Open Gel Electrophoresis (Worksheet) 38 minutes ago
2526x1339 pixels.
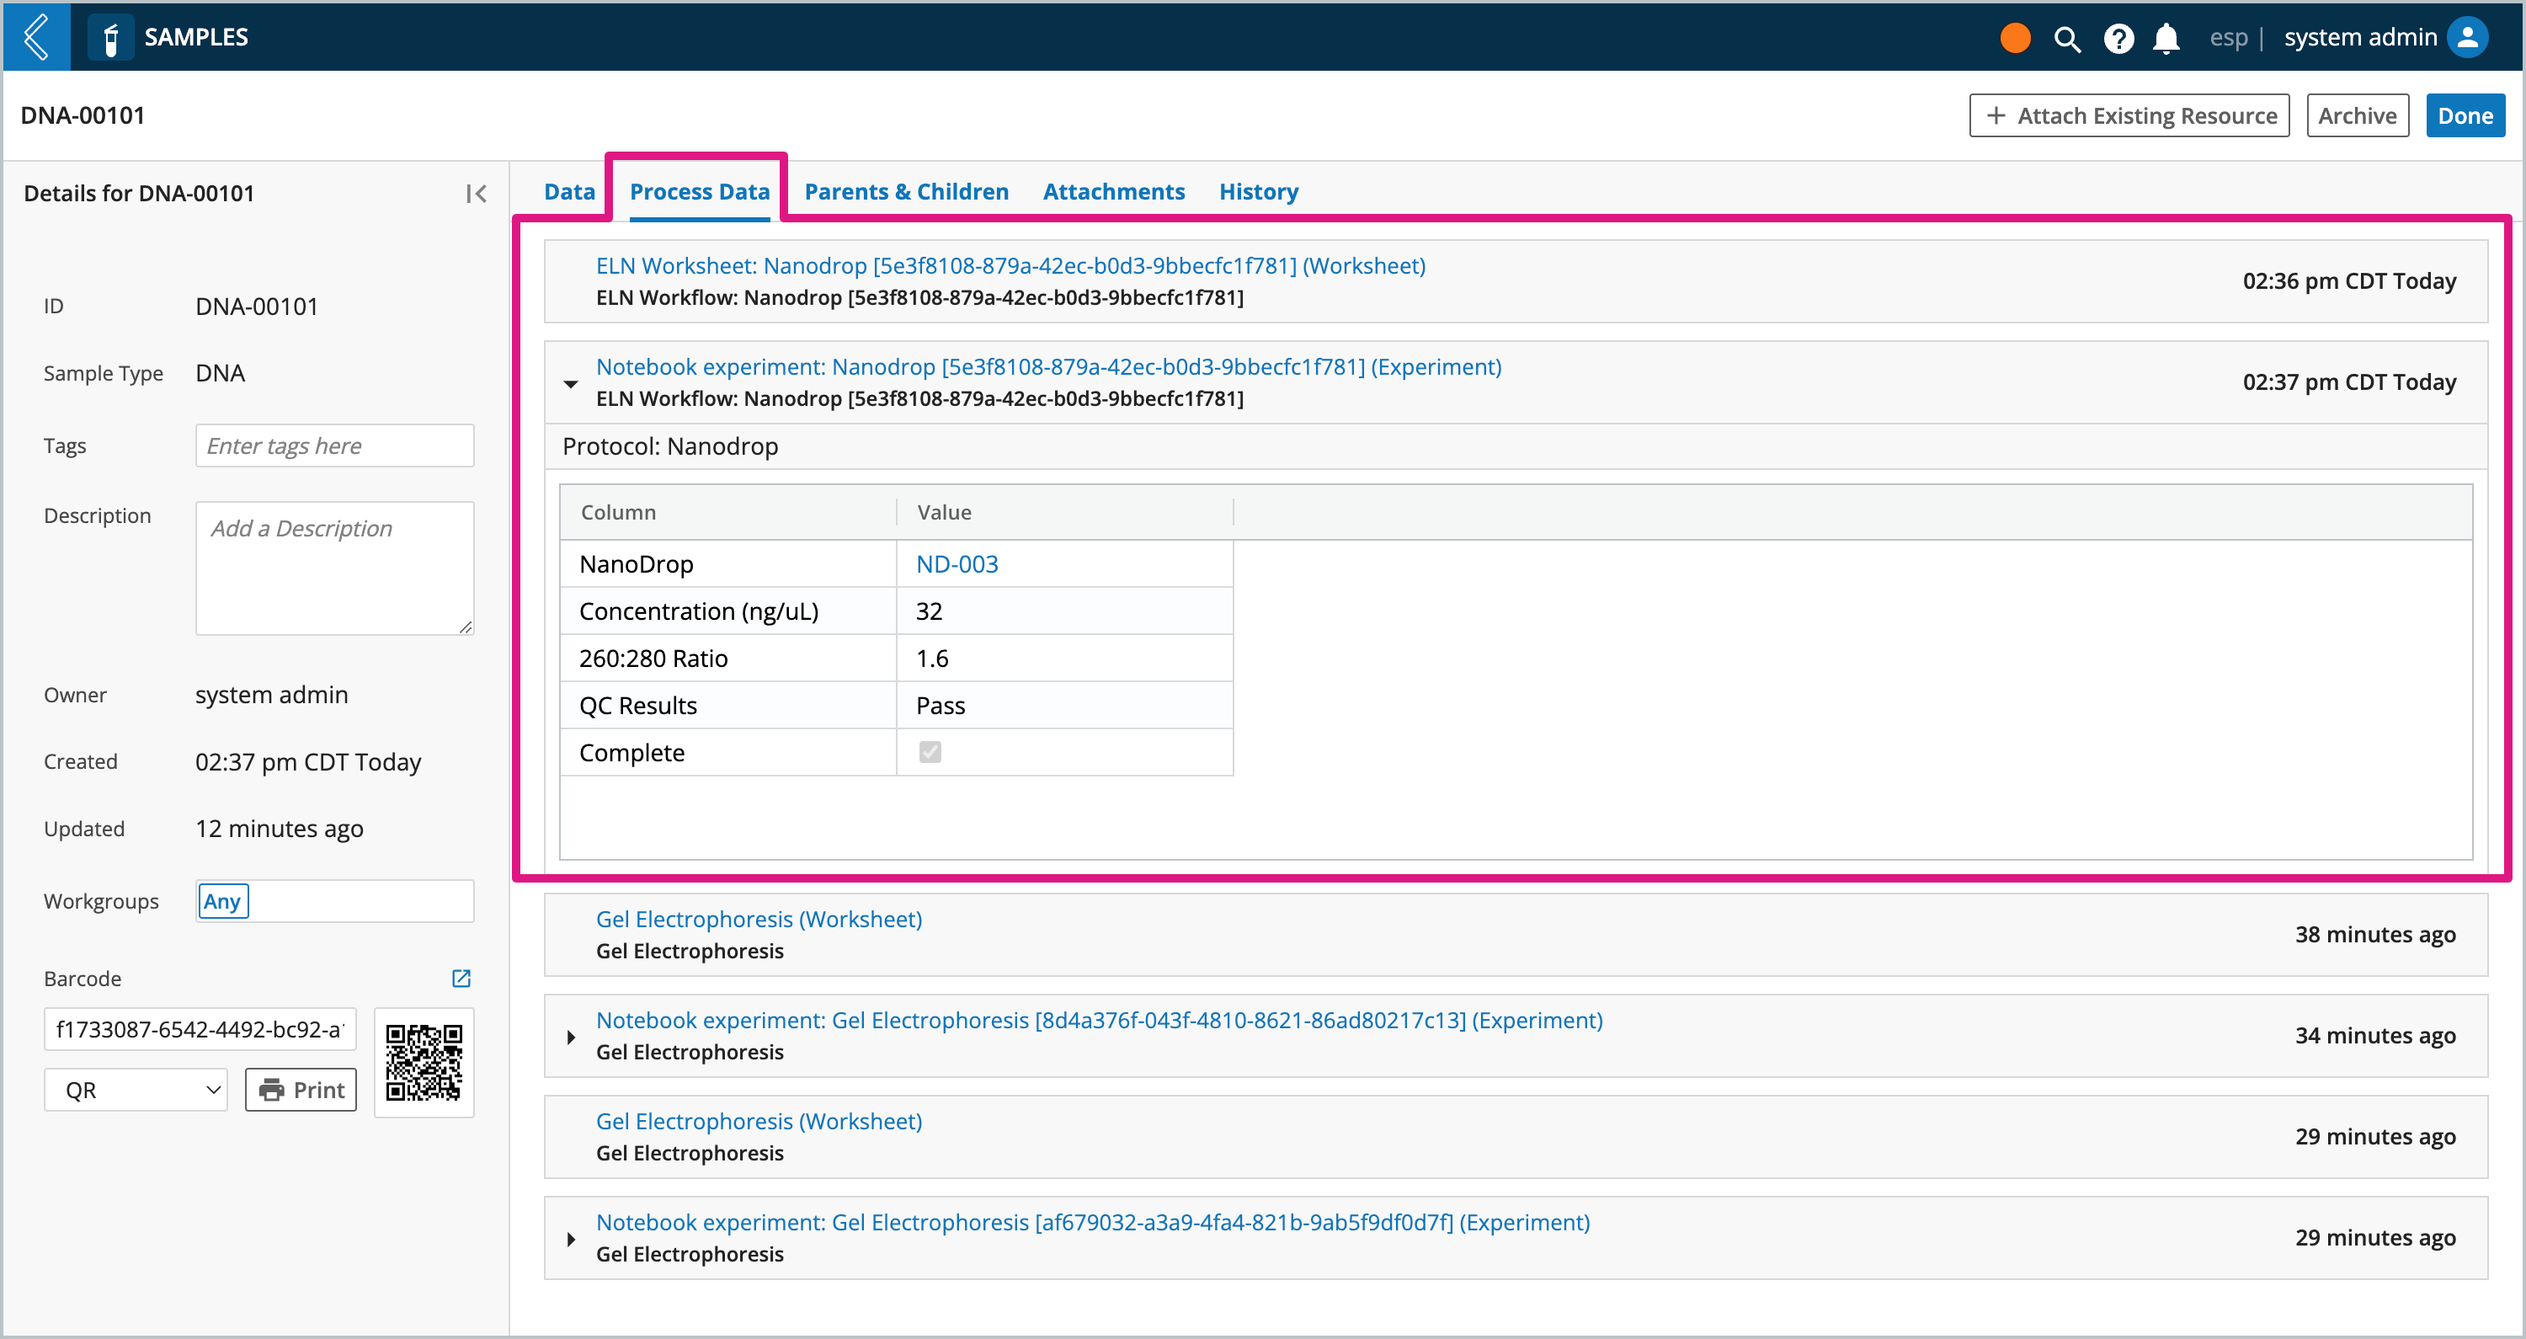click(759, 919)
